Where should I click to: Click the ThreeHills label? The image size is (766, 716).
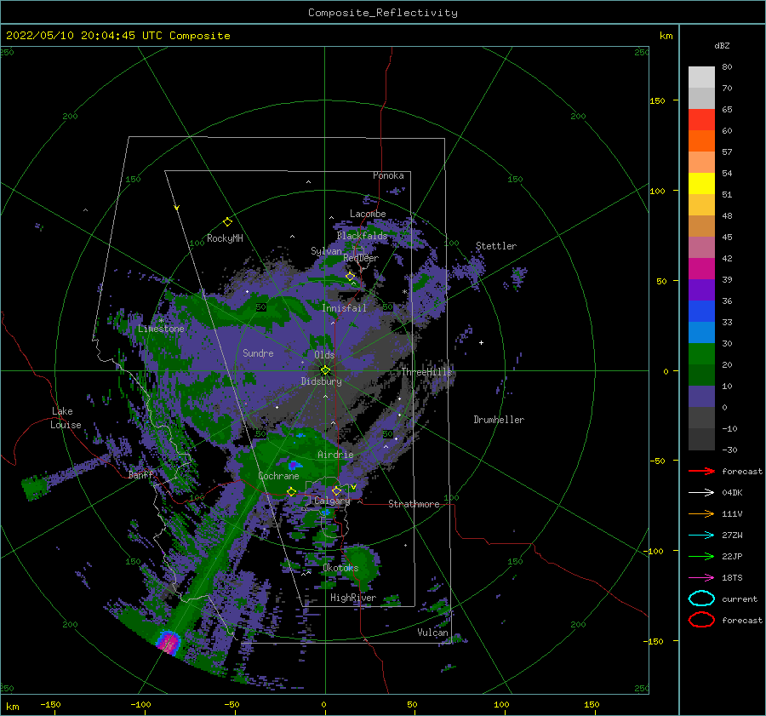(x=426, y=372)
